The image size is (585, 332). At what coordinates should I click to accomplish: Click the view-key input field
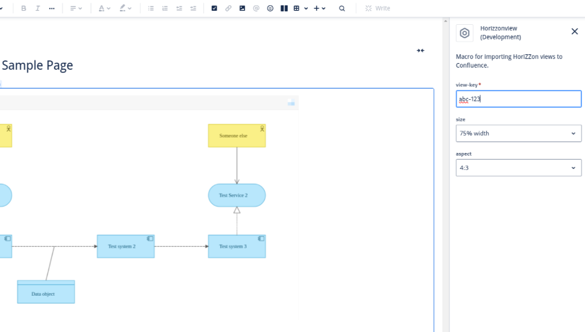[518, 99]
